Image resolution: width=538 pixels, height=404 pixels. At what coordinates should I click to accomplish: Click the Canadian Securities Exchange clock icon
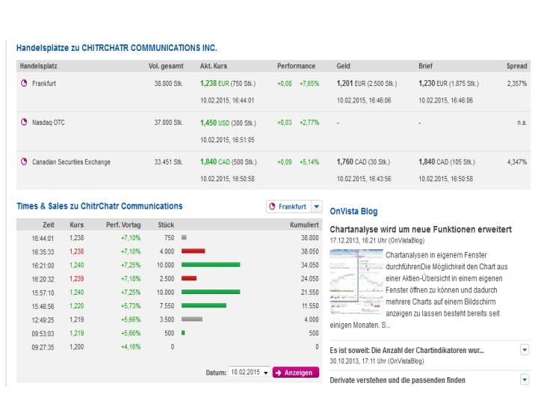click(x=24, y=161)
